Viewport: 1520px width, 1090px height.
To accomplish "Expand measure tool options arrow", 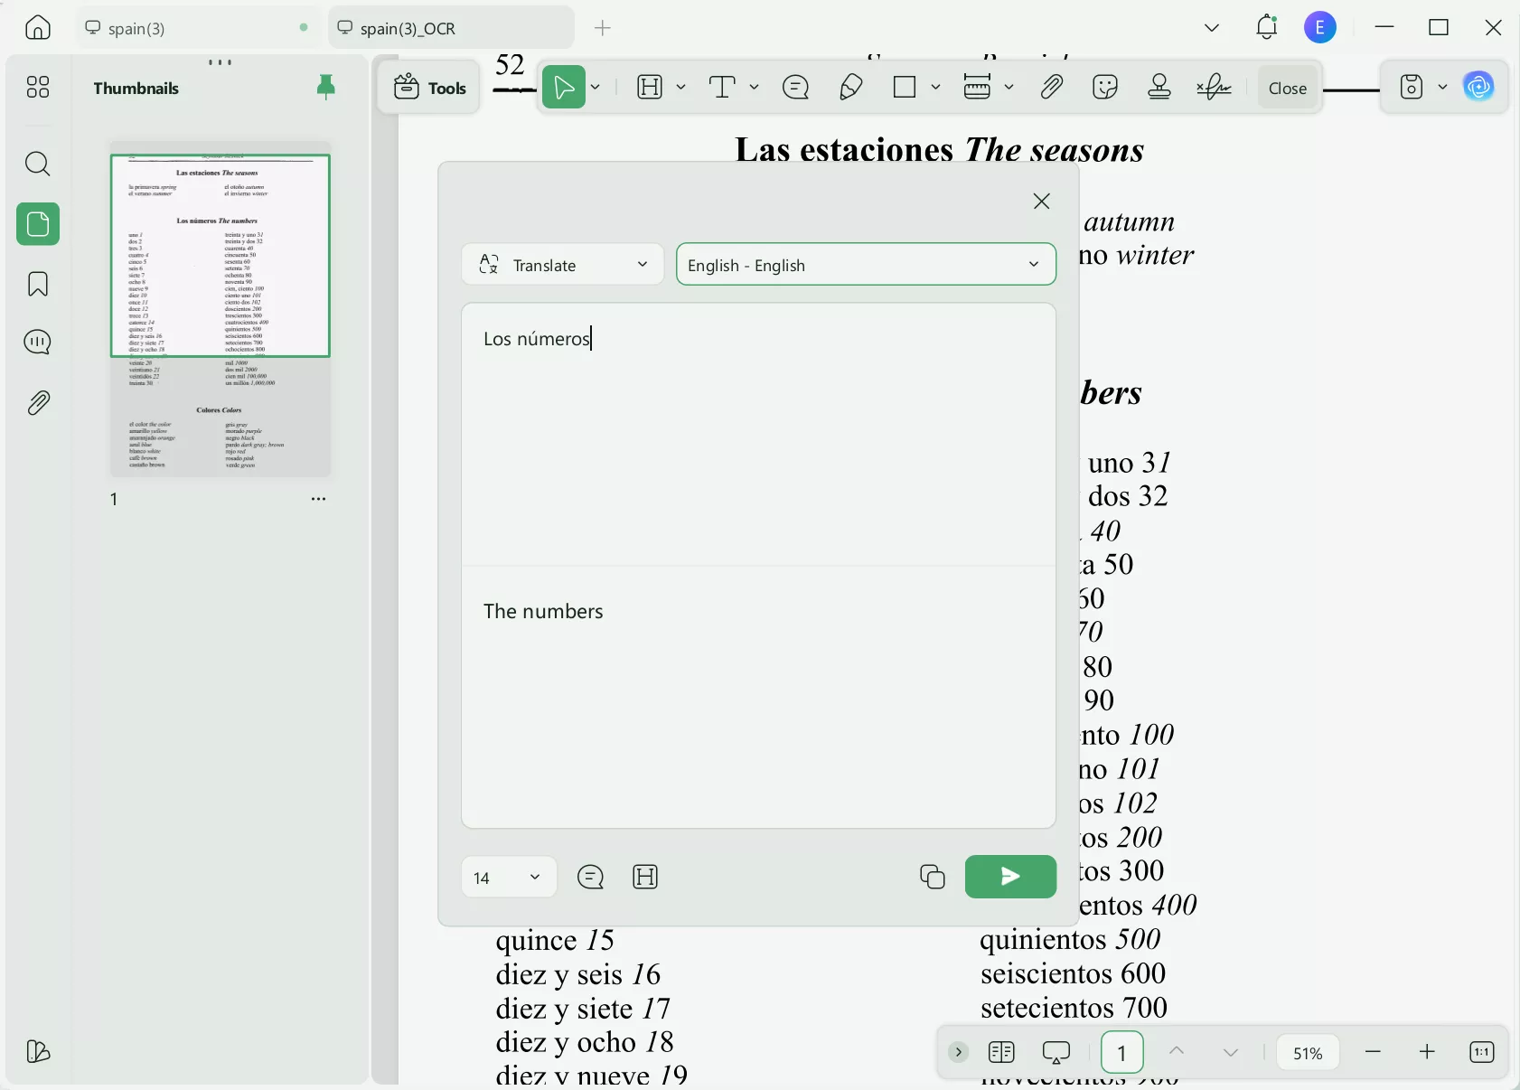I will pos(1009,87).
